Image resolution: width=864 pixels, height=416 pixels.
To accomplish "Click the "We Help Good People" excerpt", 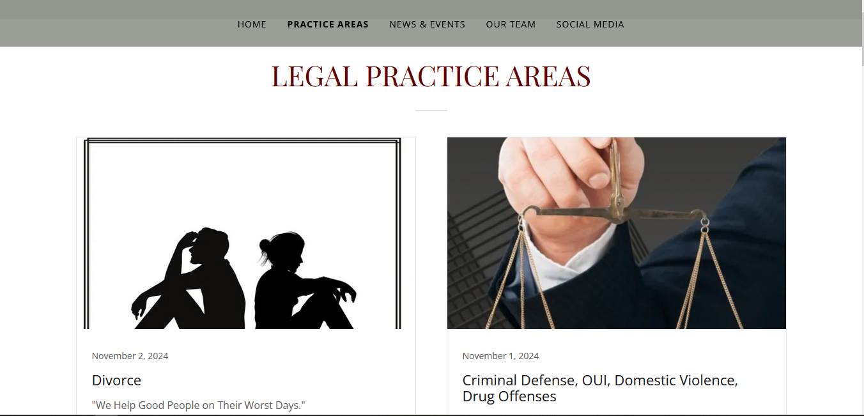I will pos(199,405).
